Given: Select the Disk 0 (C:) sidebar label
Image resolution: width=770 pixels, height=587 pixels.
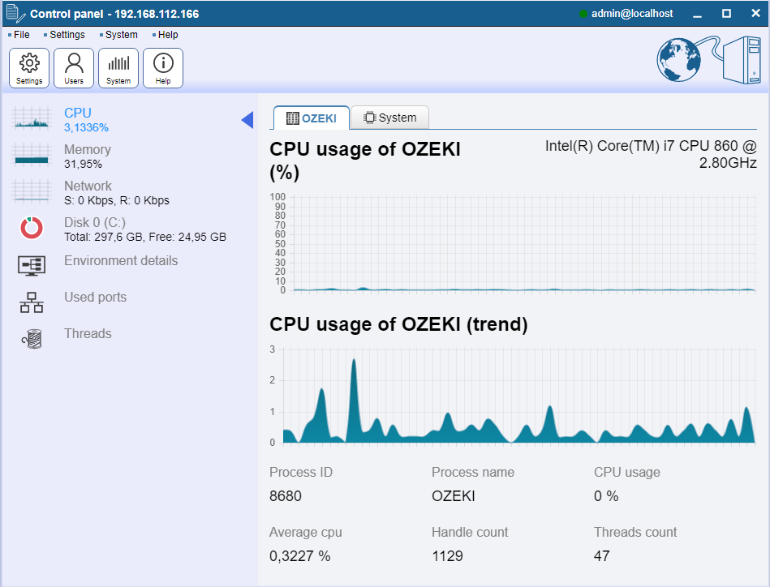Looking at the screenshot, I should pyautogui.click(x=95, y=222).
